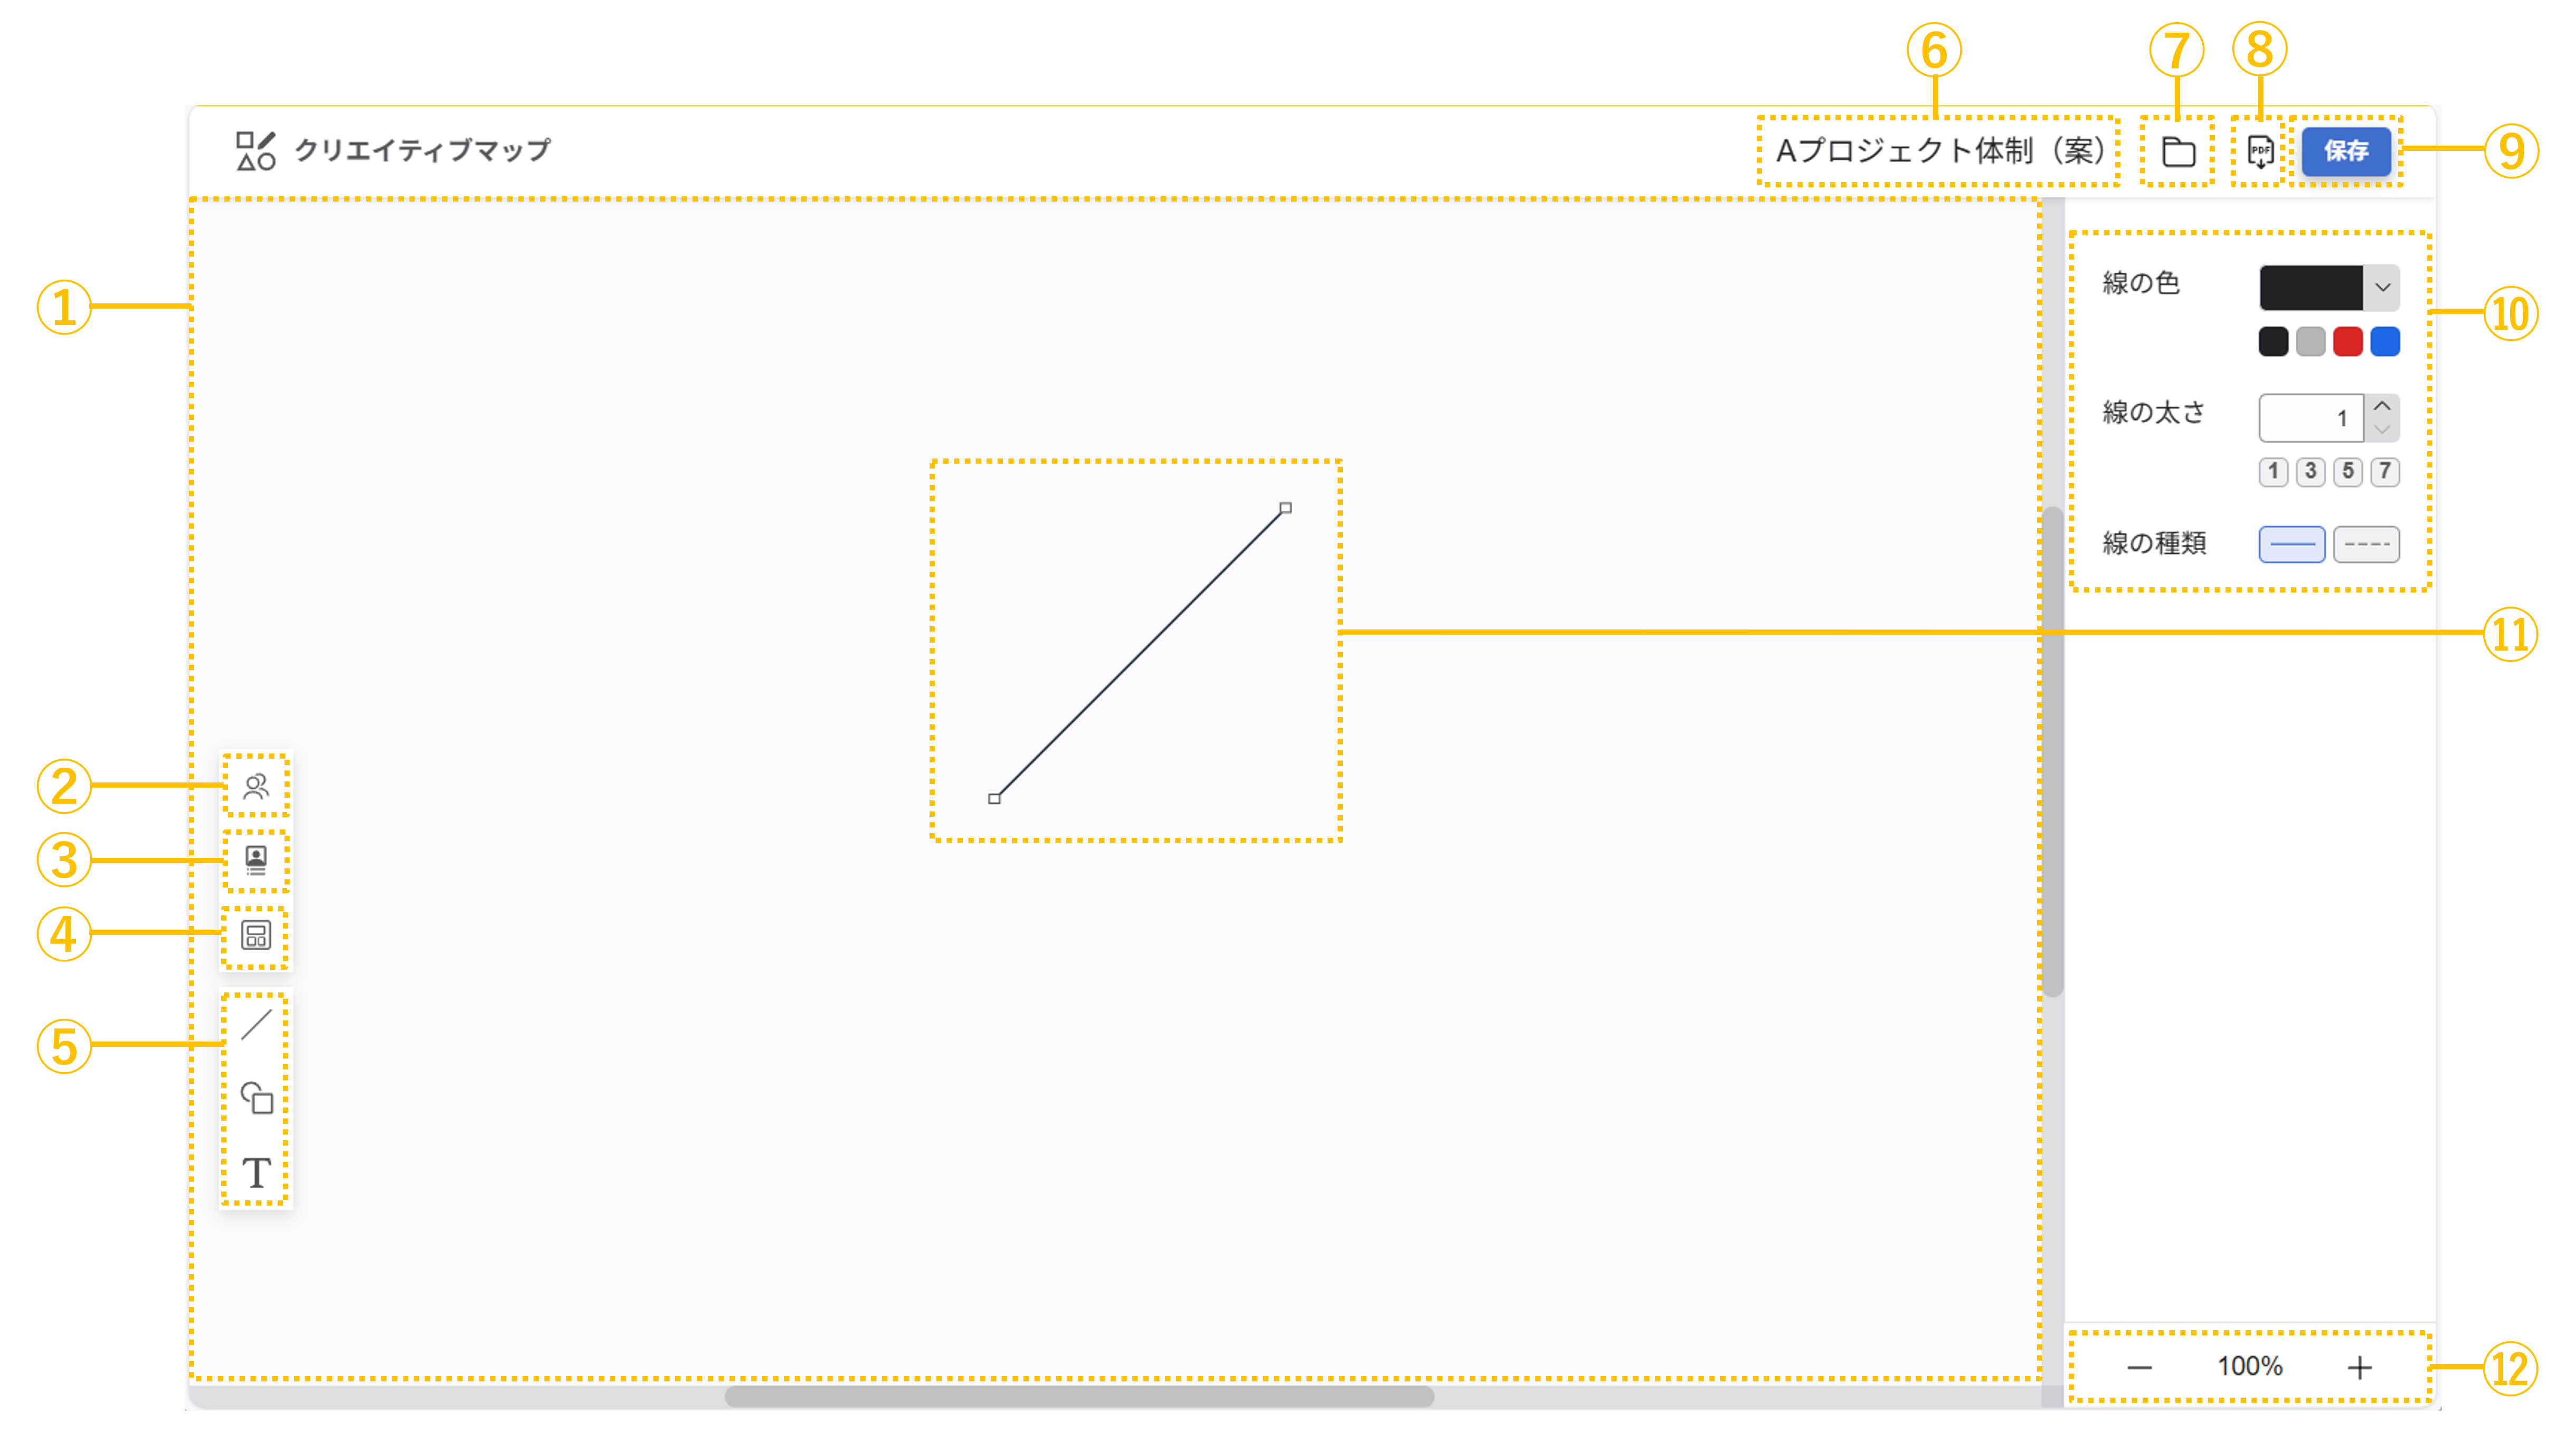Increase line thickness with up arrow
Image resolution: width=2576 pixels, height=1442 pixels.
coord(2382,406)
